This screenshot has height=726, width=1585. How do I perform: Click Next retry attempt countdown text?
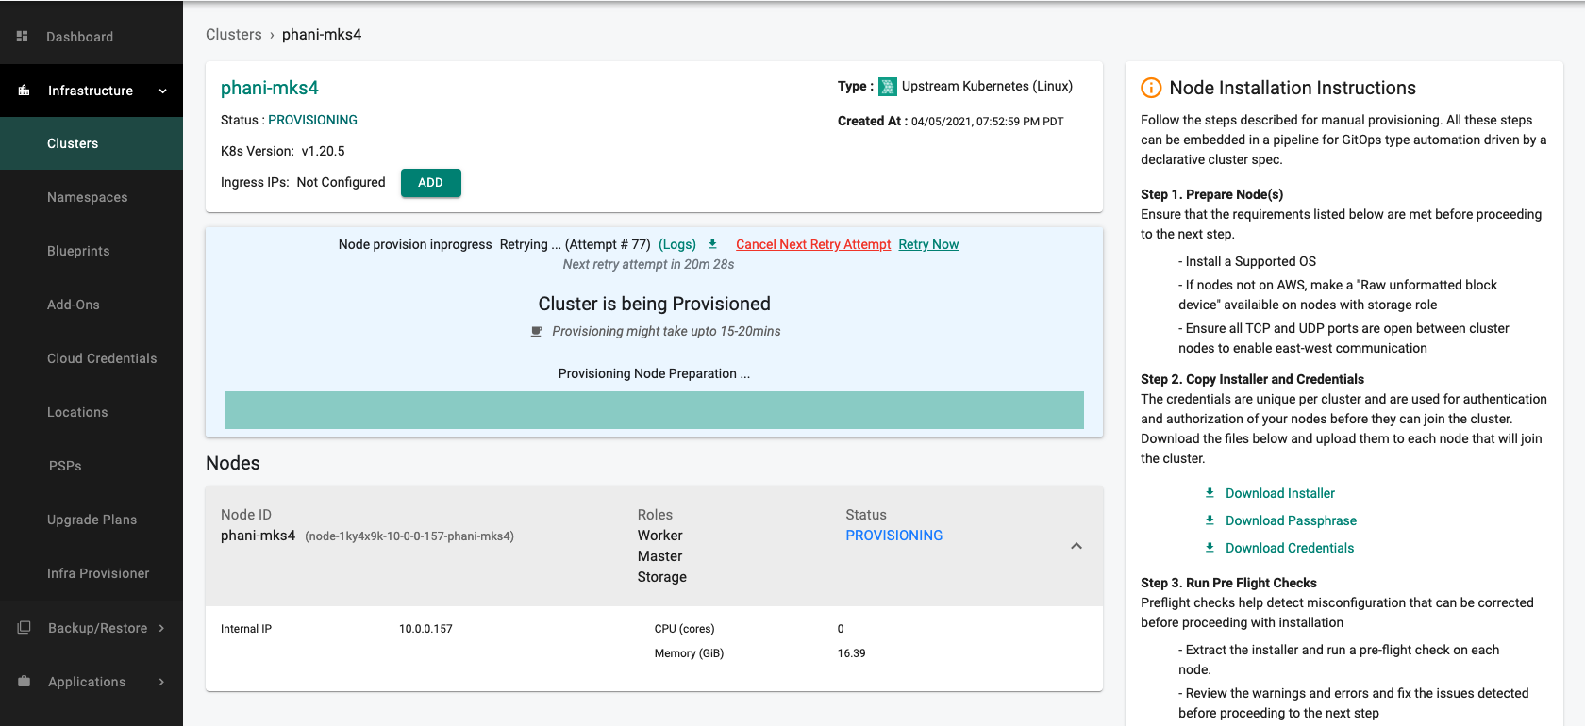point(648,264)
